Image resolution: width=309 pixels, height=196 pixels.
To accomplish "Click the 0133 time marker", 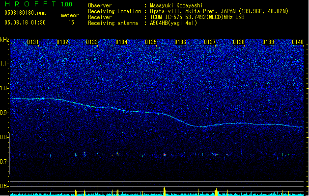I will [x=92, y=42].
